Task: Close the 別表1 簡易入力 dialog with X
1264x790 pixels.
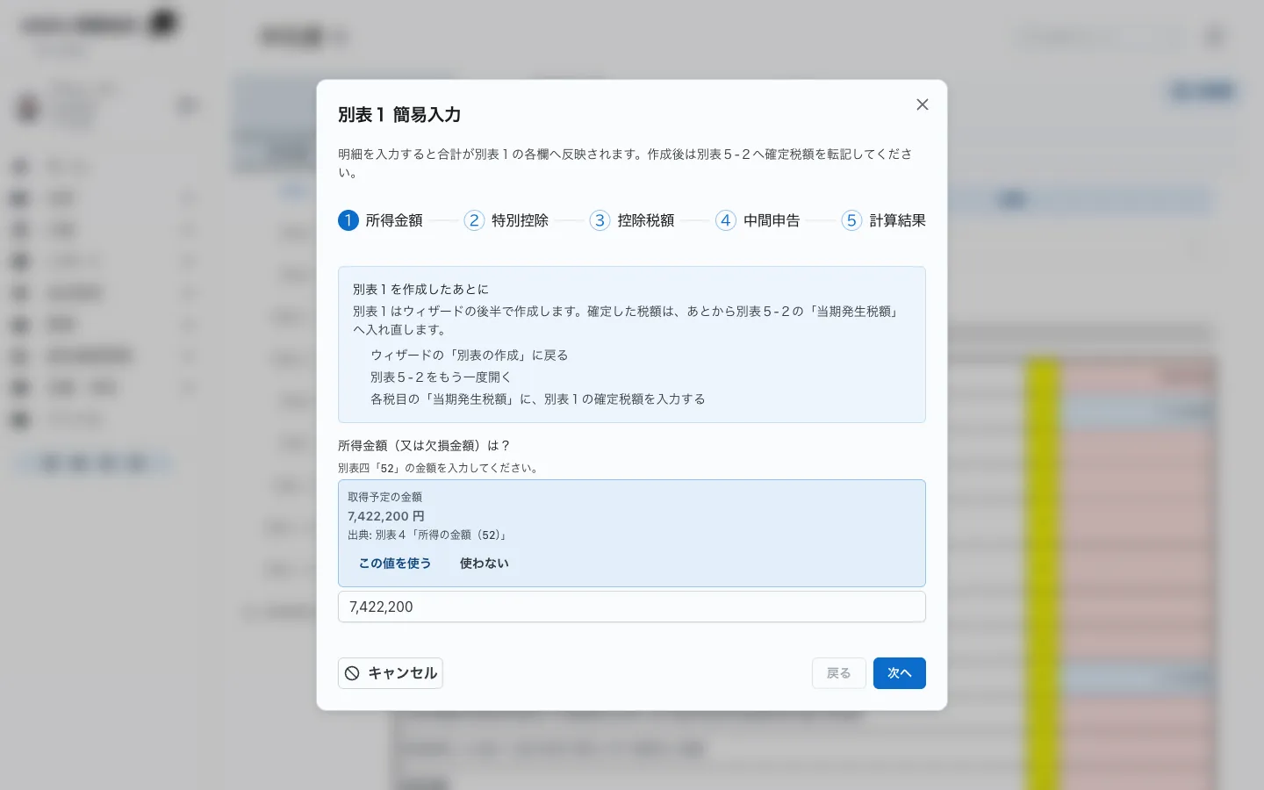Action: pos(922,104)
